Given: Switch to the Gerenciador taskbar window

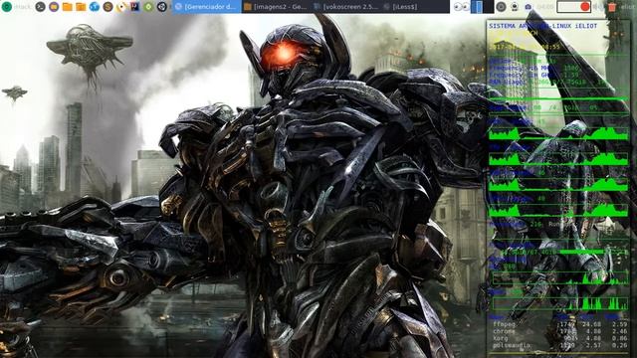Looking at the screenshot, I should [x=206, y=7].
